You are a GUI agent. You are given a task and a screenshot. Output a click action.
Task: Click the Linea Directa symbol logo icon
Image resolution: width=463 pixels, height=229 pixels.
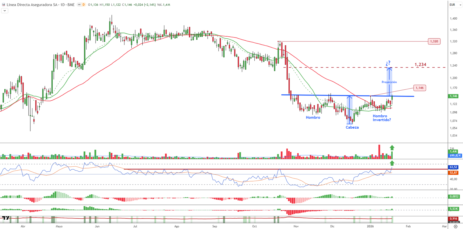[3, 5]
